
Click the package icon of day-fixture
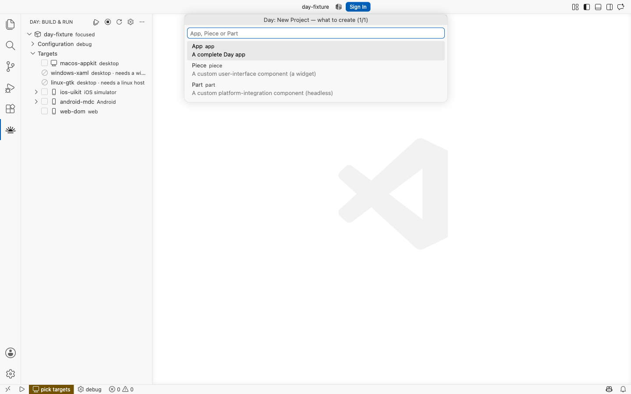click(x=38, y=34)
